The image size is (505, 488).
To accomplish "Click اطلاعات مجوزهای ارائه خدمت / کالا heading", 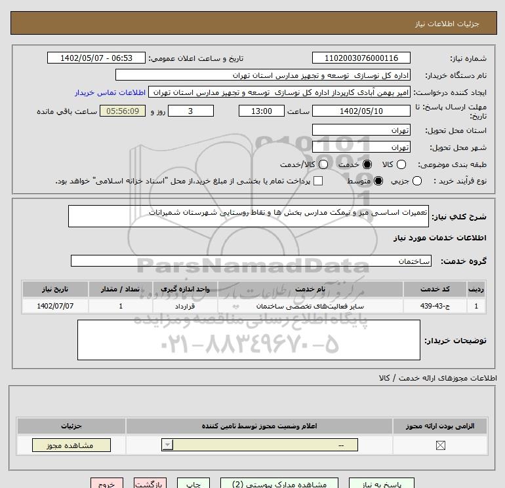I will pos(437,378).
